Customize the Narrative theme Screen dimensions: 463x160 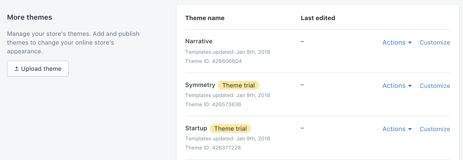tap(435, 42)
